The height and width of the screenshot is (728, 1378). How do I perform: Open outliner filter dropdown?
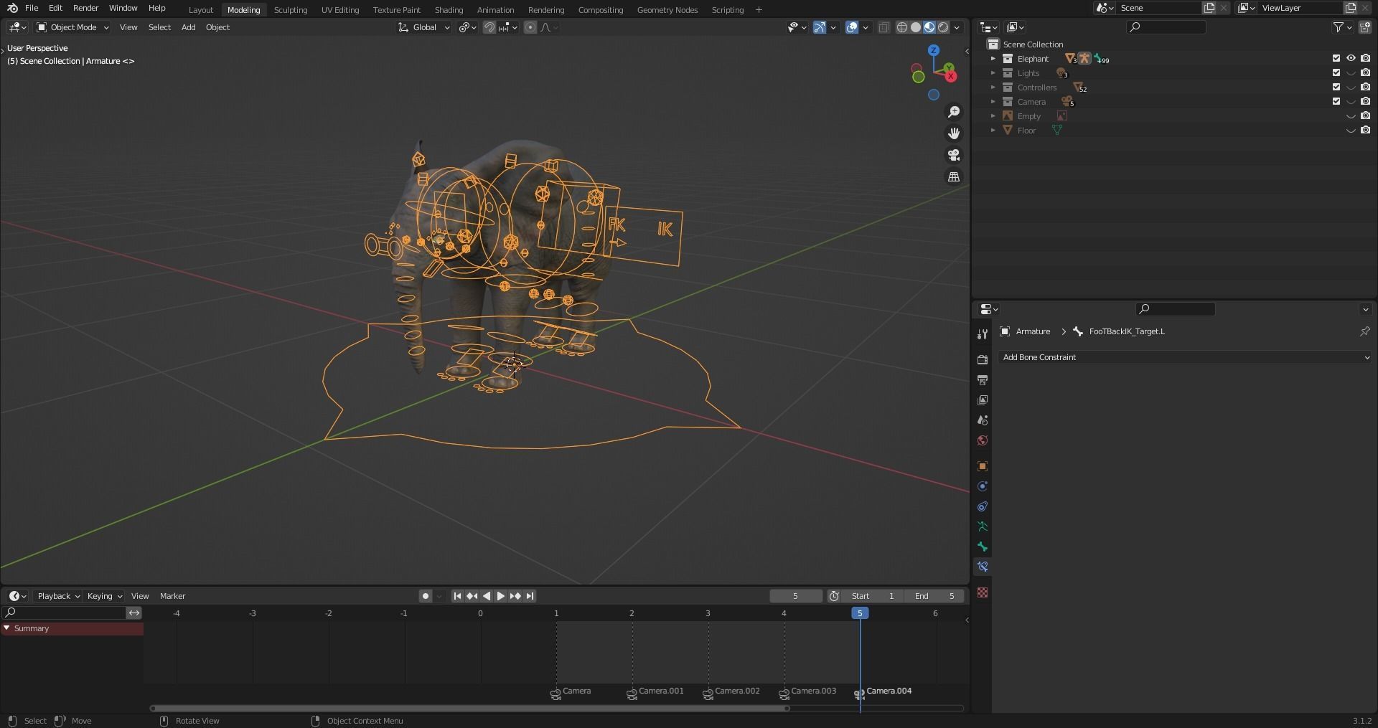[x=1342, y=27]
